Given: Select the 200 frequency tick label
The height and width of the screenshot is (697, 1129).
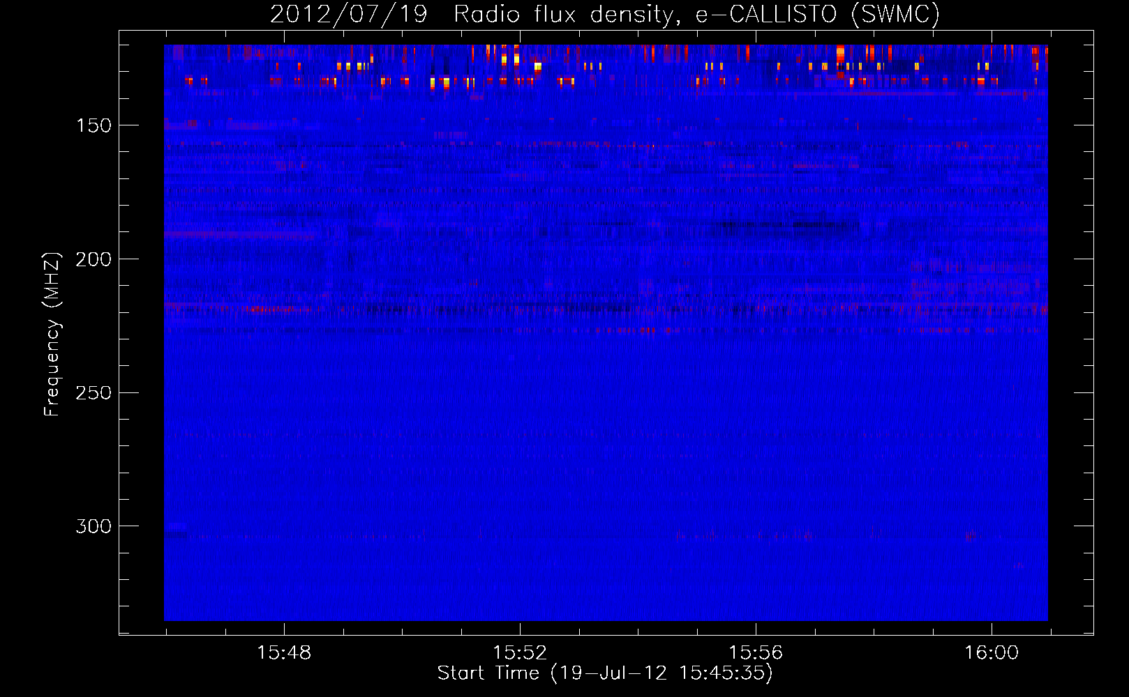Looking at the screenshot, I should click(x=94, y=259).
